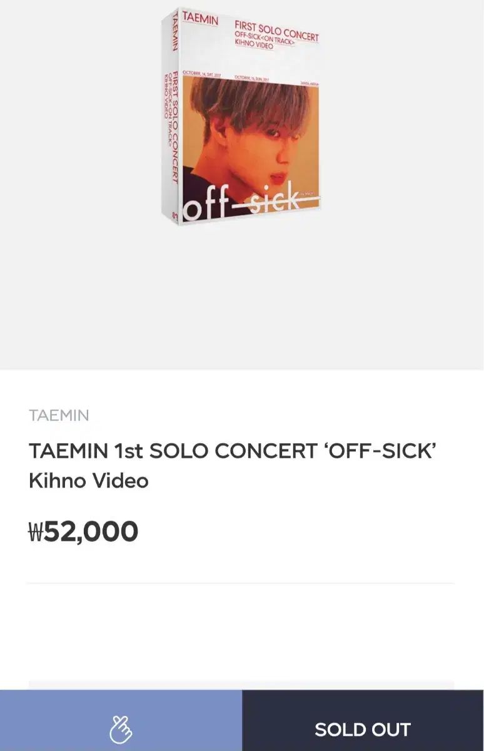Tap the October date strip on the box

(x=250, y=76)
